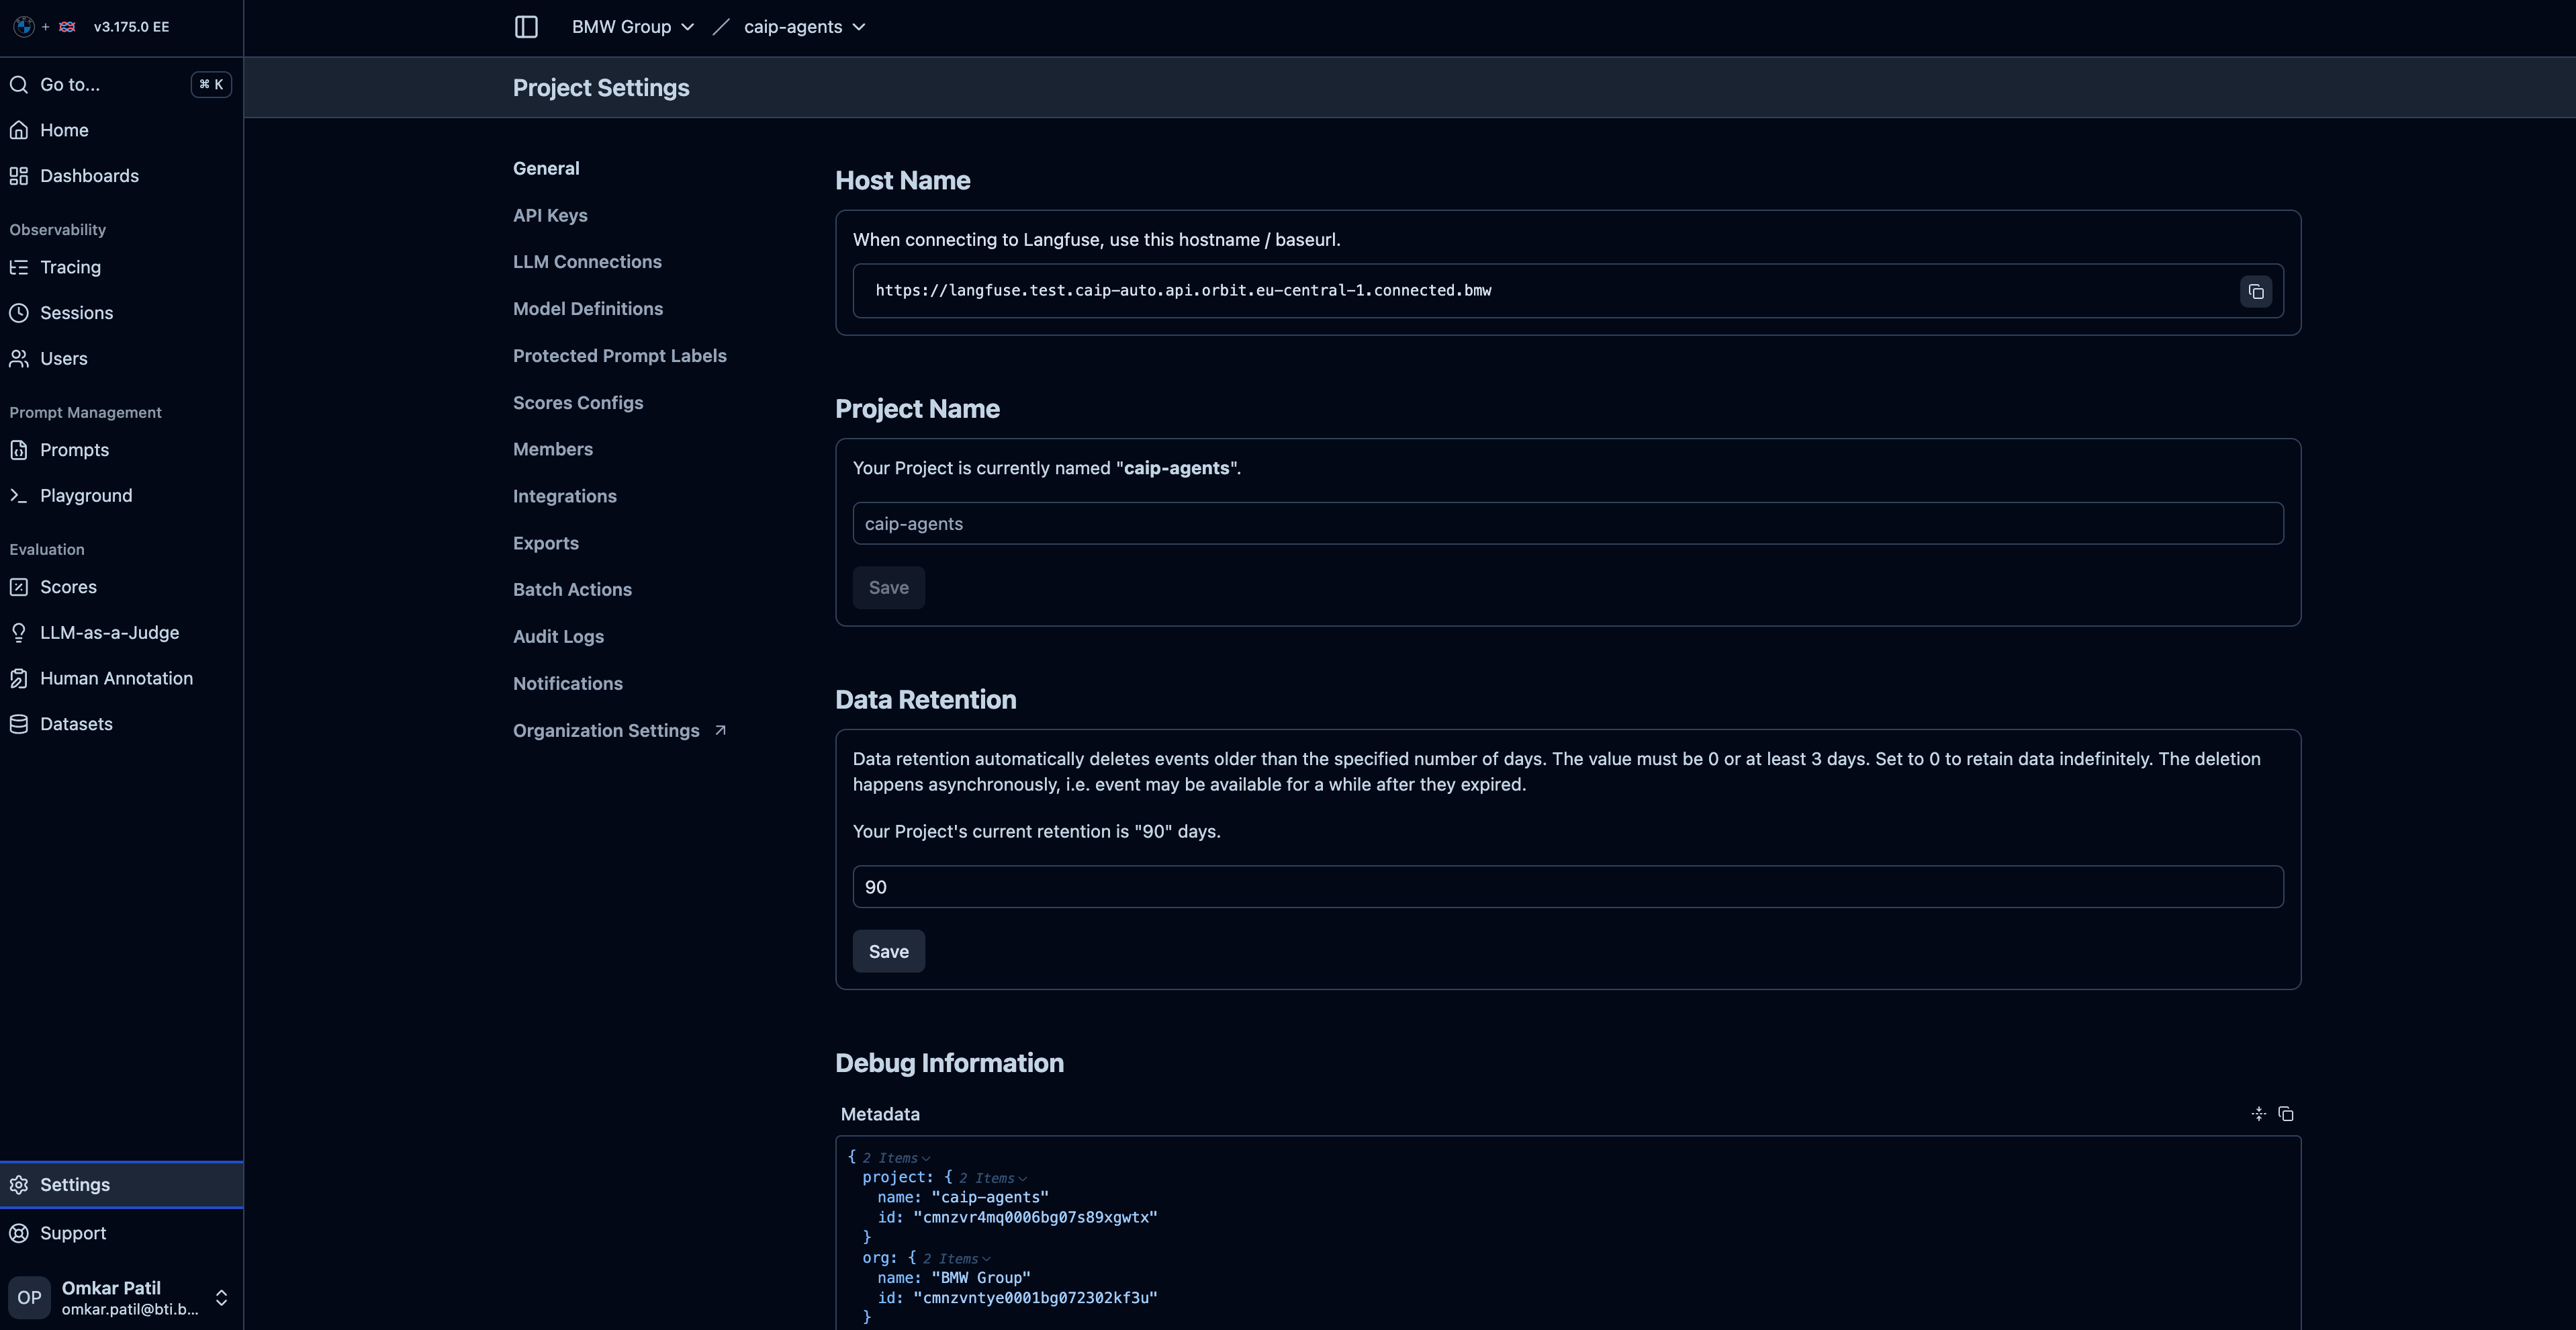Viewport: 2576px width, 1330px height.
Task: Click the Users people icon
Action: point(19,358)
